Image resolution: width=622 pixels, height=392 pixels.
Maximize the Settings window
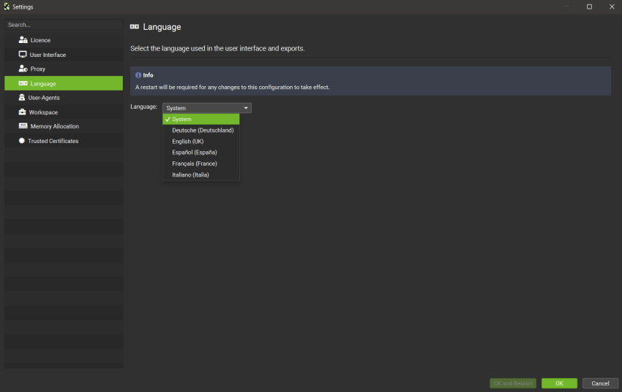pos(589,7)
